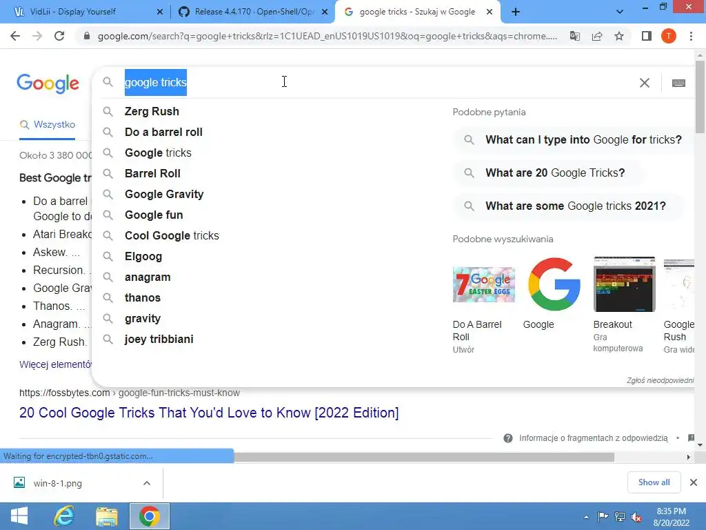Open the tab search dropdown
The image size is (706, 530).
[x=620, y=12]
